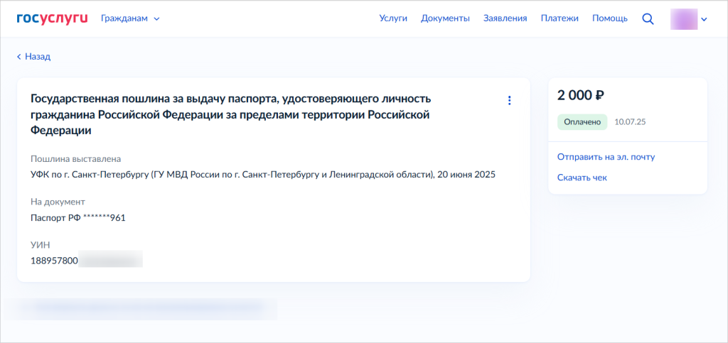
Task: Click the green Оплачено status badge
Action: (x=582, y=122)
